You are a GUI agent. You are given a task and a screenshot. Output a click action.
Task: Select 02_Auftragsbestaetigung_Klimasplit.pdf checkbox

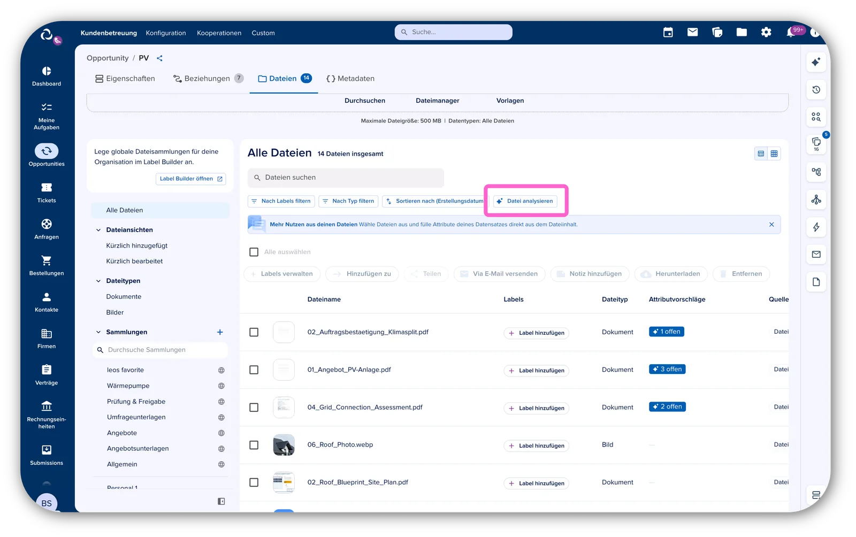click(254, 332)
